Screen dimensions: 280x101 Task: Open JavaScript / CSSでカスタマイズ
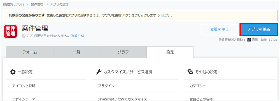click(x=123, y=99)
